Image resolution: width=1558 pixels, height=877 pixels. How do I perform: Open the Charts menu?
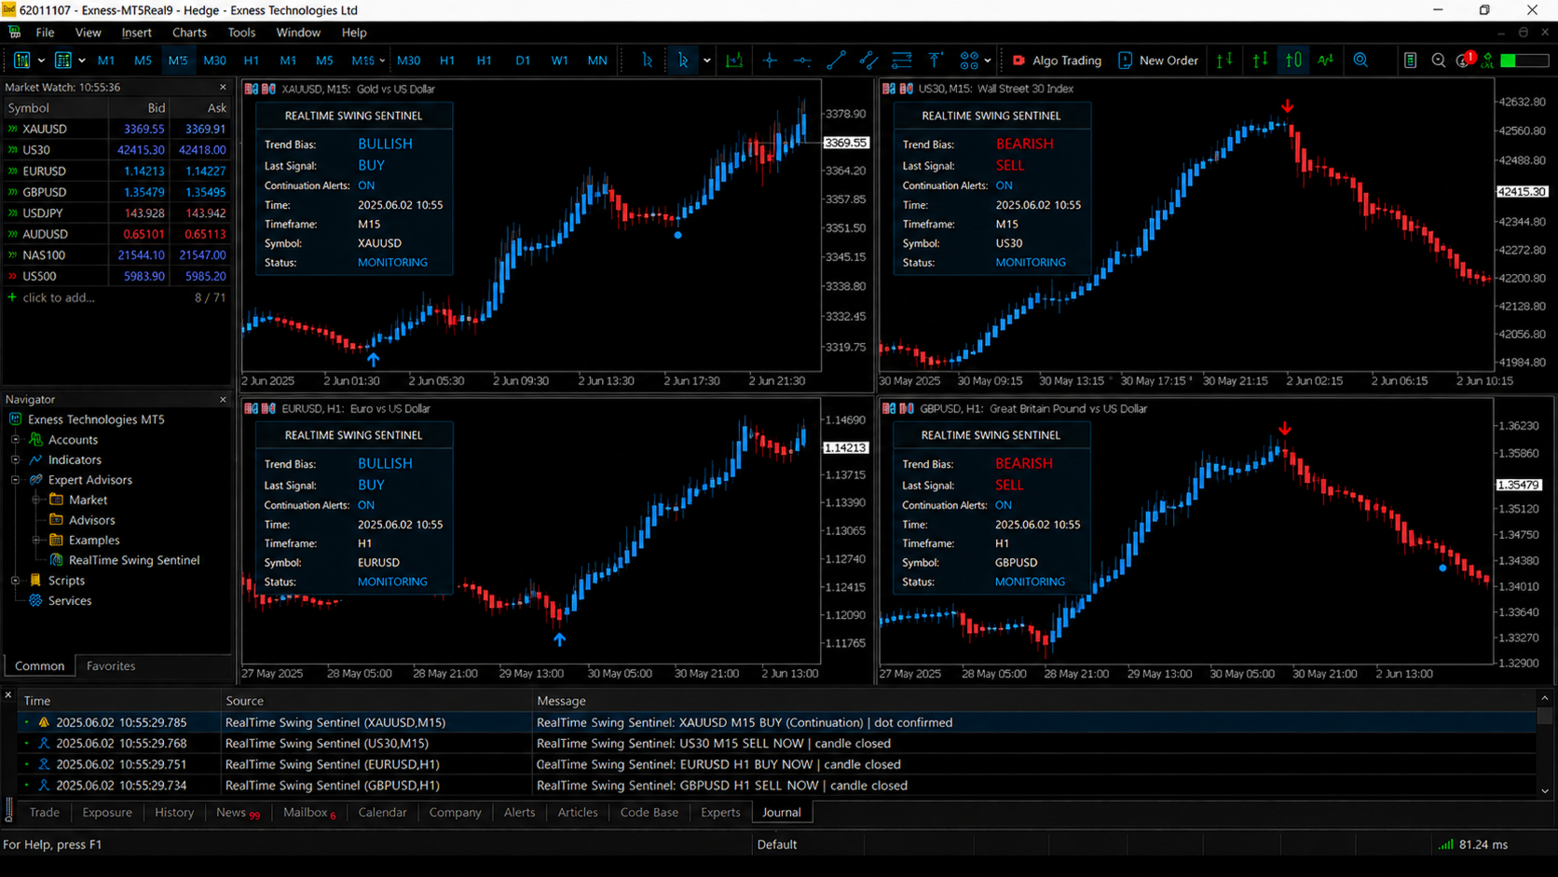click(x=189, y=33)
